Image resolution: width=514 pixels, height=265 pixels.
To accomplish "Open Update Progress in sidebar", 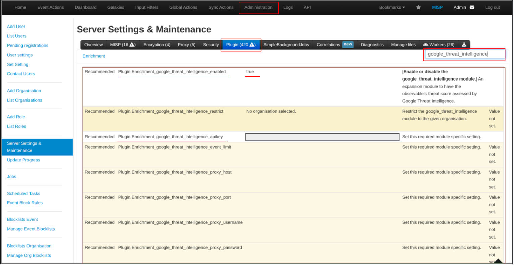I will tap(23, 160).
